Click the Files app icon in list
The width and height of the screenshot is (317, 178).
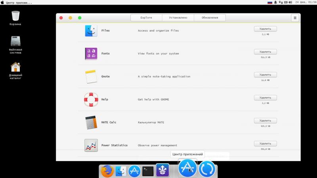pos(91,31)
